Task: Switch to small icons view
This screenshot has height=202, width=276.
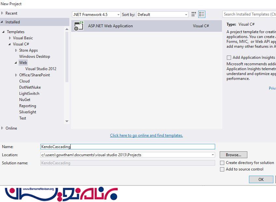Action: pyautogui.click(x=194, y=14)
